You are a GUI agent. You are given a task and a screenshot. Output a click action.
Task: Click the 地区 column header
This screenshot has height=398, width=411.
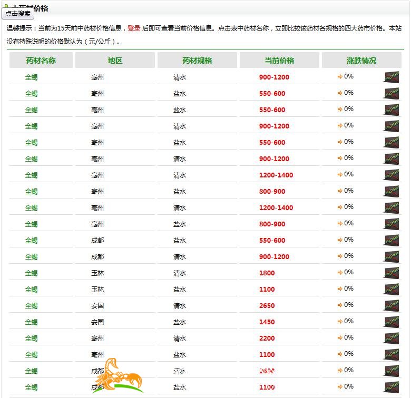(x=115, y=61)
